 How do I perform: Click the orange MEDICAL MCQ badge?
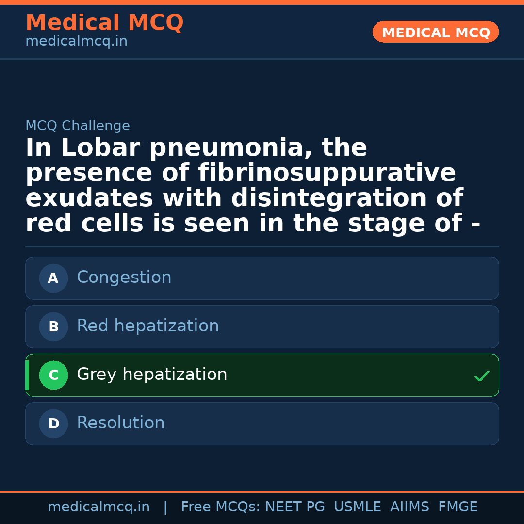435,32
